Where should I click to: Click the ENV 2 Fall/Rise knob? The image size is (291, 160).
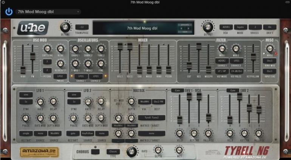[x=259, y=133]
